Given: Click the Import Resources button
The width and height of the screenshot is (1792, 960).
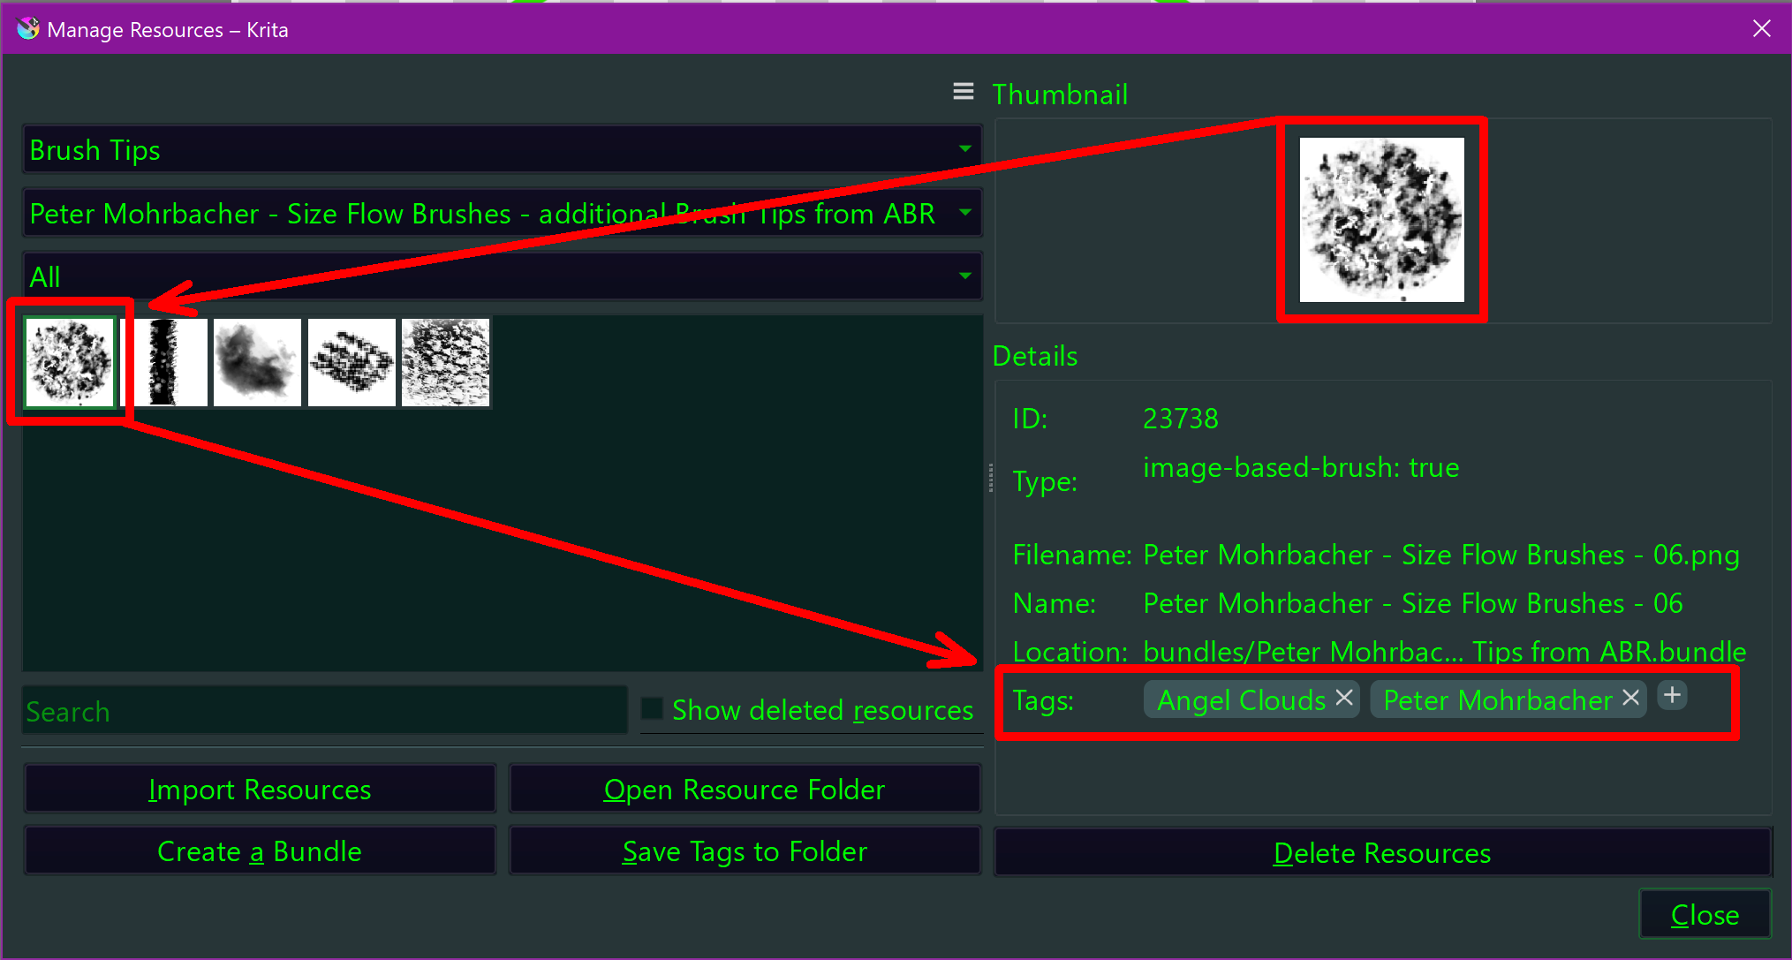Looking at the screenshot, I should tap(260, 789).
